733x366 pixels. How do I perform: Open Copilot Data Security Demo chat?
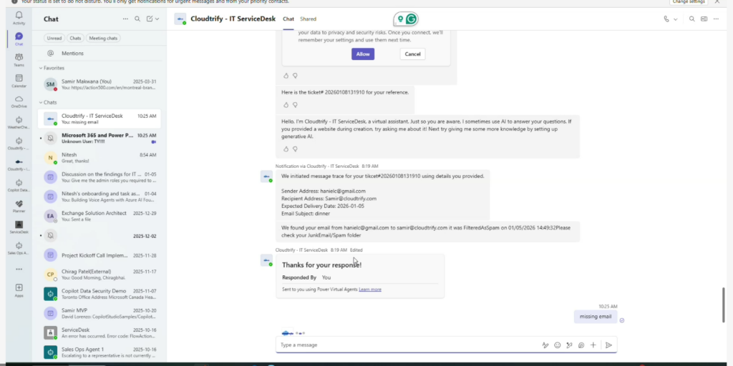(x=99, y=294)
